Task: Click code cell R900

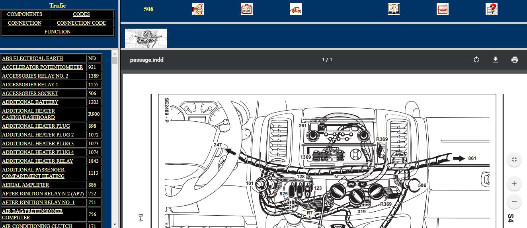Action: click(94, 114)
